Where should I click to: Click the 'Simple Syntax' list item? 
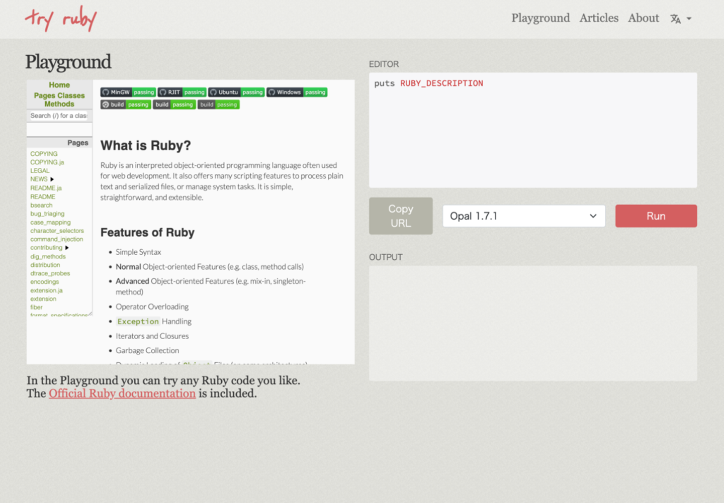[x=138, y=252]
